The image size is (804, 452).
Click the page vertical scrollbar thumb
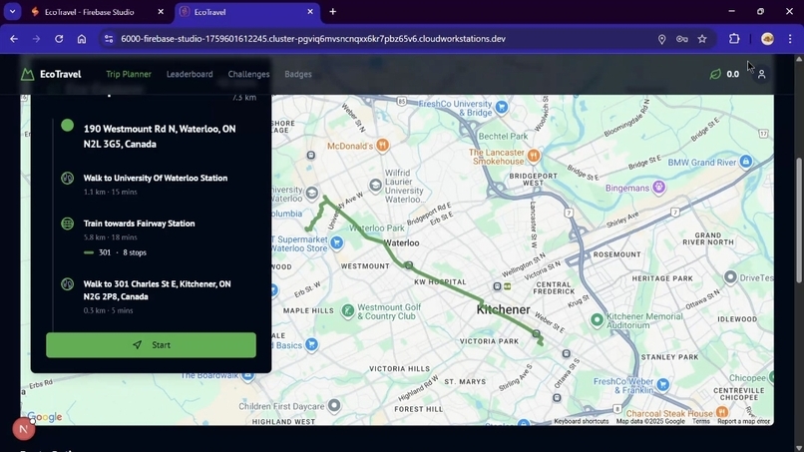click(x=798, y=220)
